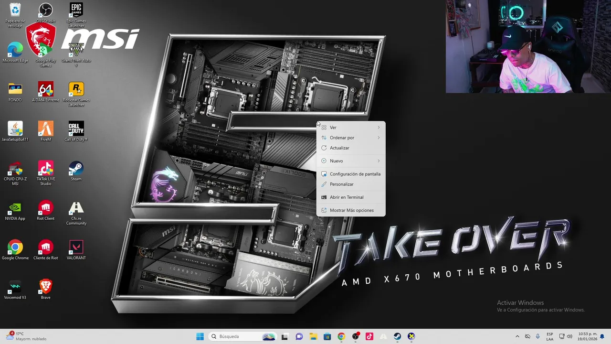This screenshot has height=344, width=611.
Task: Select the Google Play Games shortcut
Action: click(x=45, y=54)
